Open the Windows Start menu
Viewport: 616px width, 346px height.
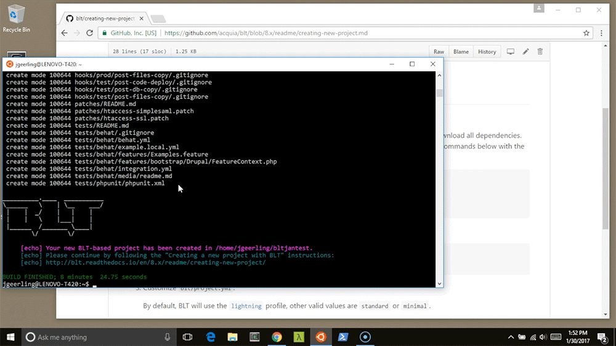[10, 337]
